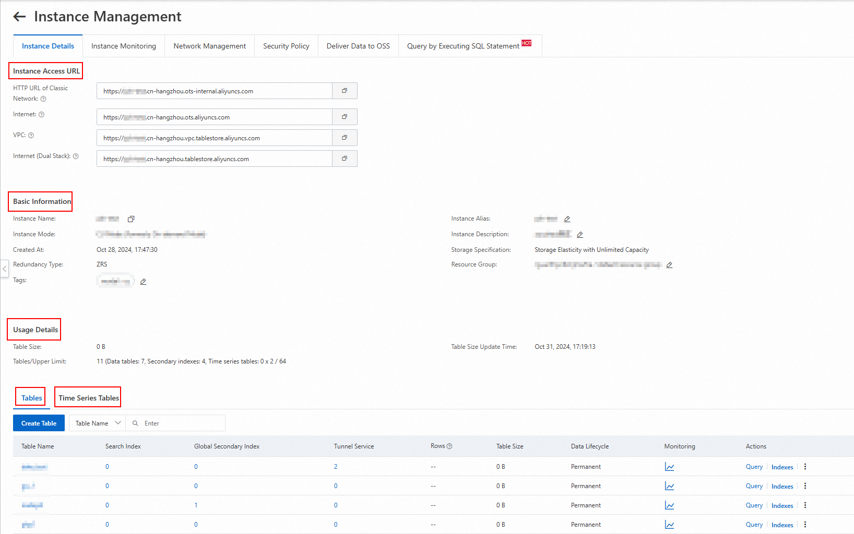This screenshot has width=854, height=534.
Task: Open monitoring chart for the second table row
Action: (669, 486)
